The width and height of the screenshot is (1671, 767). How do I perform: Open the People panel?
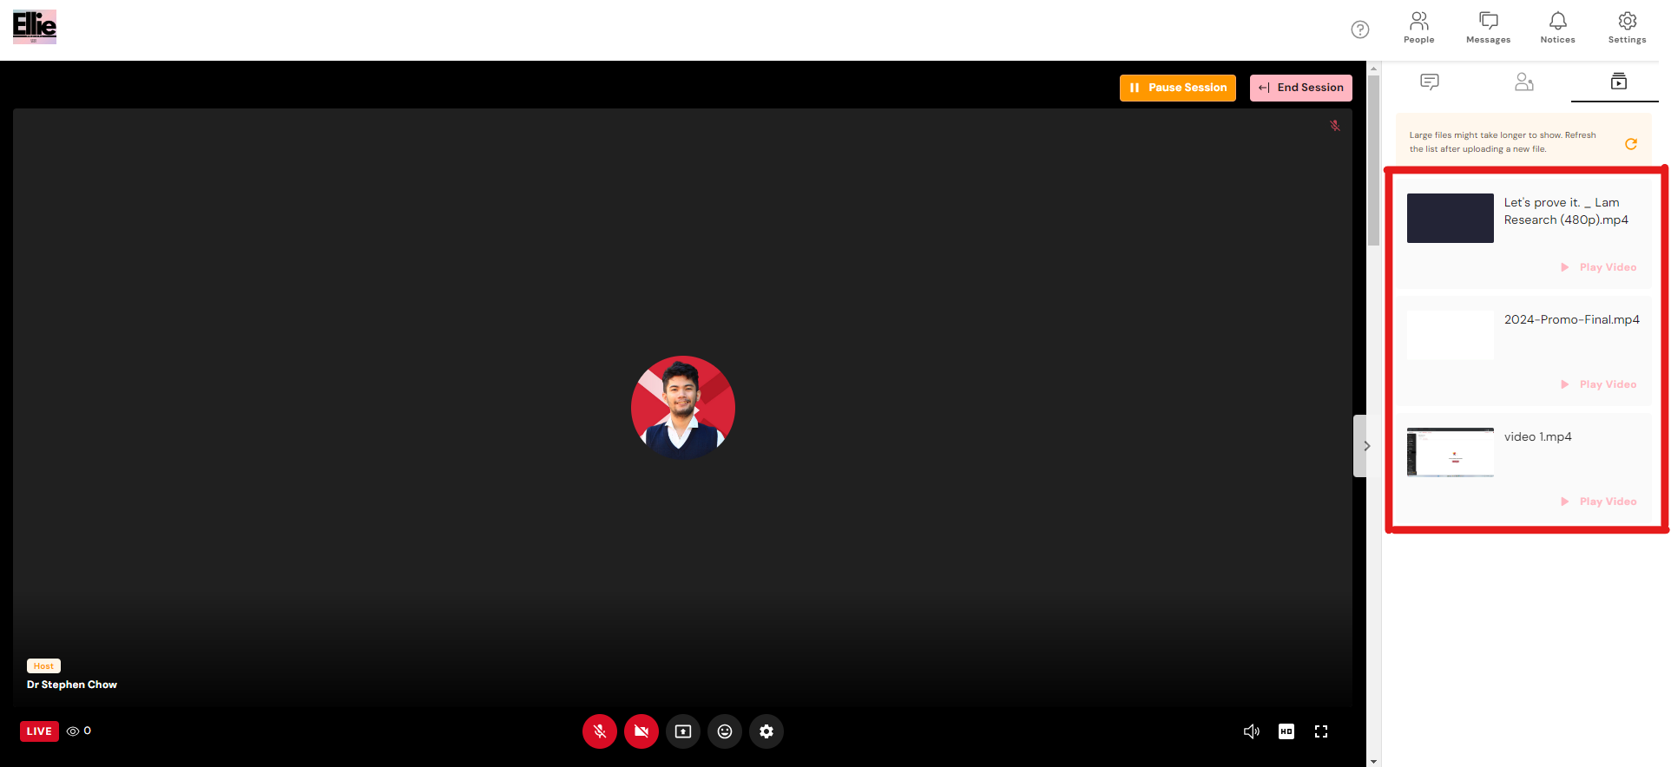pos(1419,28)
